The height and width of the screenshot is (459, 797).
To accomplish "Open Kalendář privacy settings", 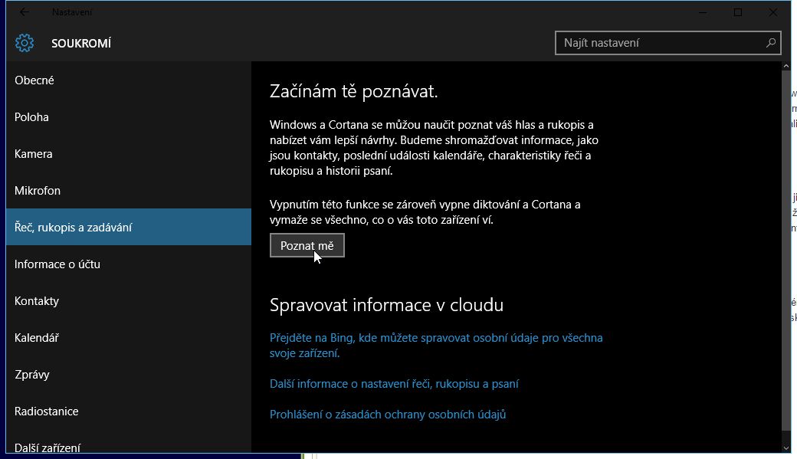I will coord(37,338).
